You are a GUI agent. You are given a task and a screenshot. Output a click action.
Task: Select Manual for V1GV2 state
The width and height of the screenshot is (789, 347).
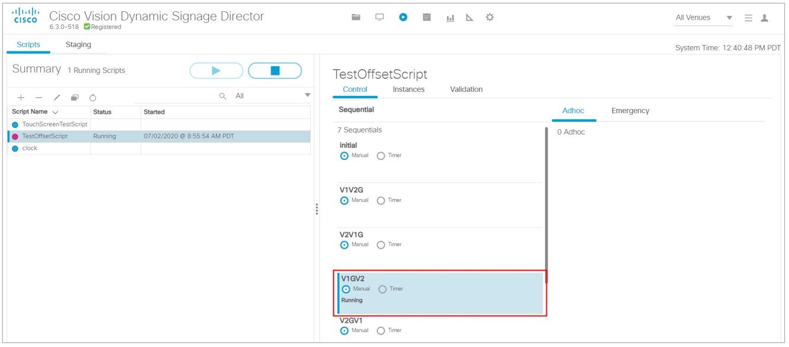(x=346, y=289)
